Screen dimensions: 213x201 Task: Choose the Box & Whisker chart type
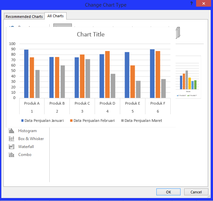(26, 139)
